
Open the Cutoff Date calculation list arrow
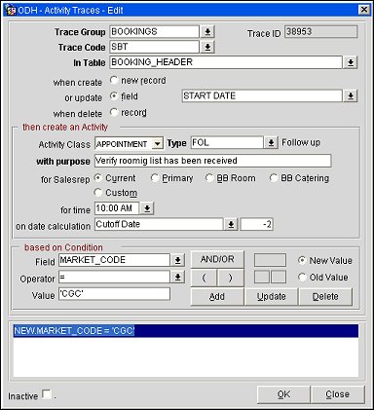click(x=231, y=224)
